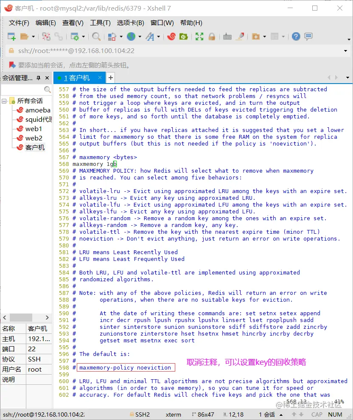Screen dimensions: 353x420
Task: Click the Disconnect toolbar icon
Action: coord(46,36)
